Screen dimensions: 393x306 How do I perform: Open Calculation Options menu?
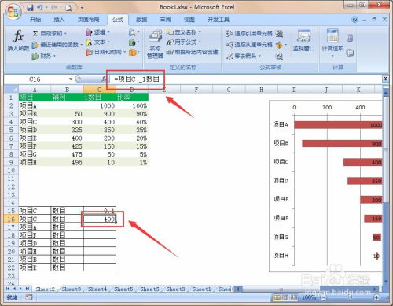point(332,43)
